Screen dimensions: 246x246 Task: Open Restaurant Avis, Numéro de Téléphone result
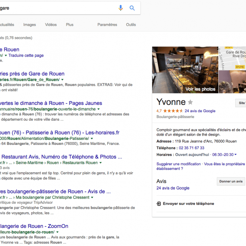[x=61, y=157]
